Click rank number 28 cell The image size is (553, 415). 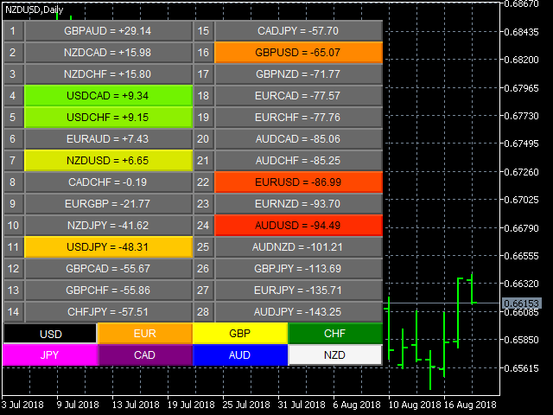point(203,312)
